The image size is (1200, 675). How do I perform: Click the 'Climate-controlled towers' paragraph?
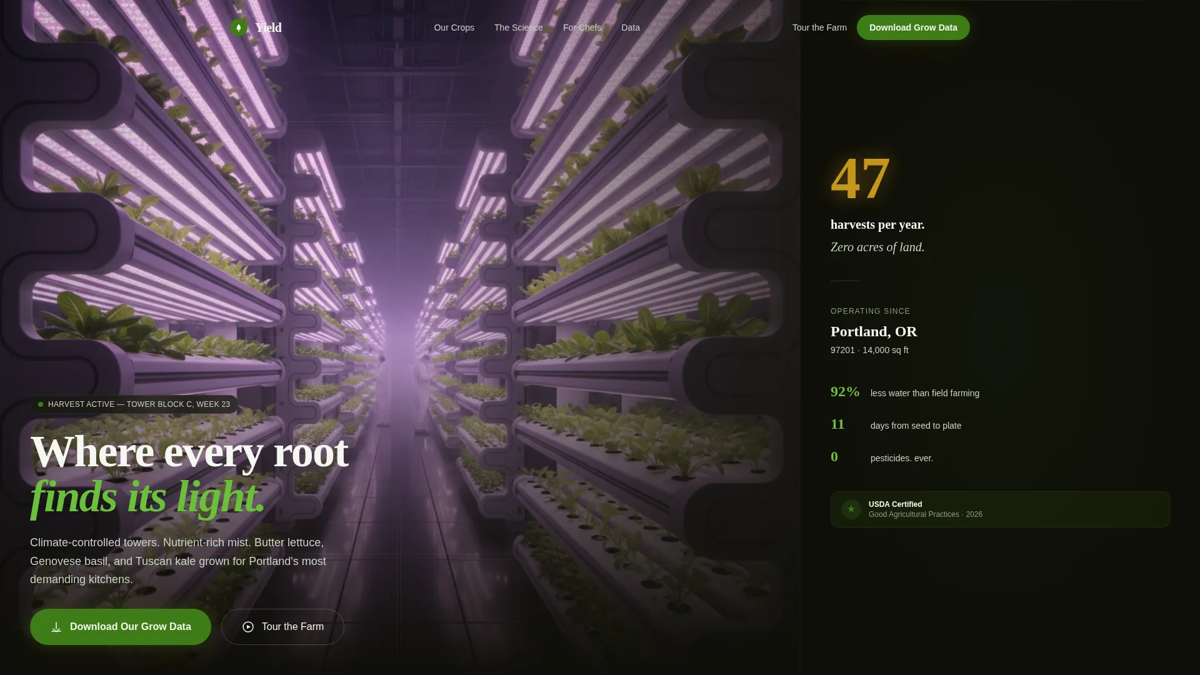178,561
